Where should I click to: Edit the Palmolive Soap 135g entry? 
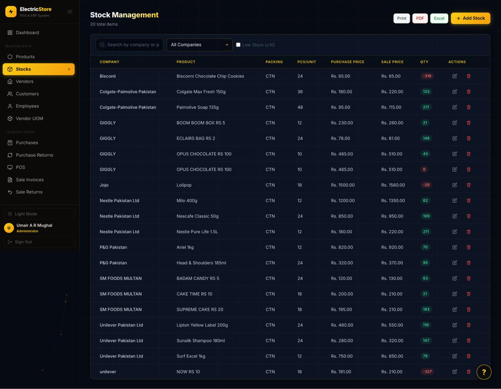click(454, 107)
